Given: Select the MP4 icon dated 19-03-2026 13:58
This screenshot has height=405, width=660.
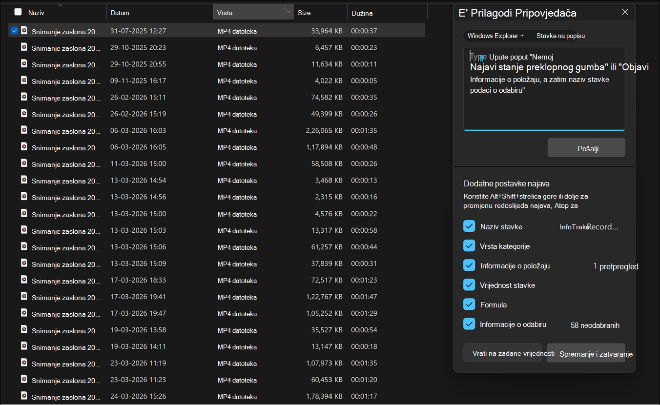Looking at the screenshot, I should (24, 329).
